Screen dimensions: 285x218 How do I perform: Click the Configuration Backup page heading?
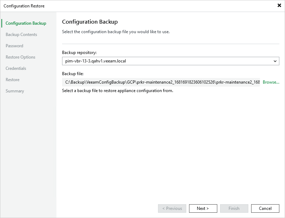tap(90, 22)
